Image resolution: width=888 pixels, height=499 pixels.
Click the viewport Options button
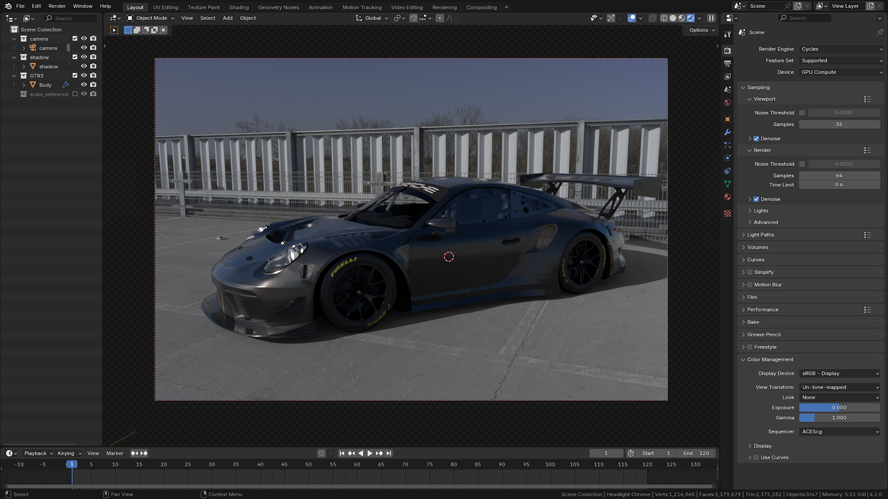(701, 30)
